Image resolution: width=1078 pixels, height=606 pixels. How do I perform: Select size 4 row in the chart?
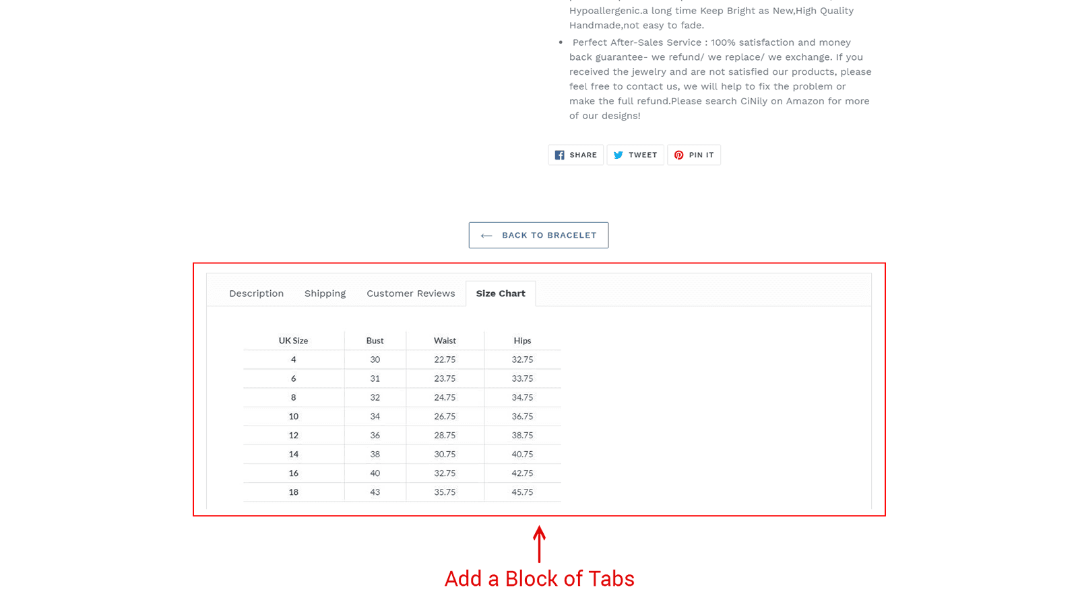coord(293,359)
